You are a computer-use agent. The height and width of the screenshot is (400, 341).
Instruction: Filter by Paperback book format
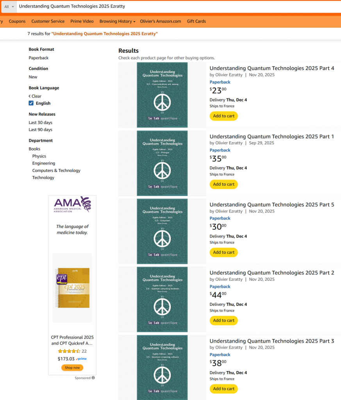[39, 58]
